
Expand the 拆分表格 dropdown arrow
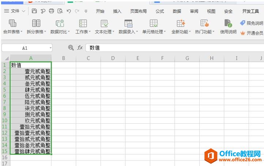click(x=45, y=32)
